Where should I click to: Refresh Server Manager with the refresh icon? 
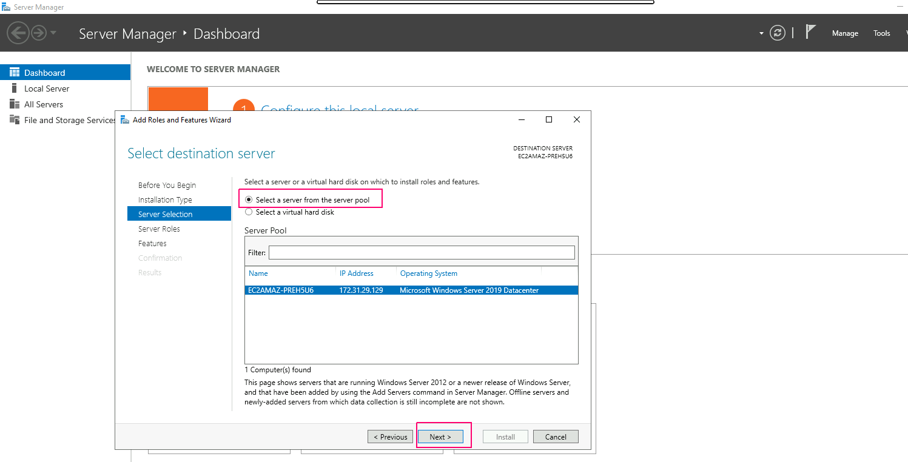pyautogui.click(x=778, y=33)
